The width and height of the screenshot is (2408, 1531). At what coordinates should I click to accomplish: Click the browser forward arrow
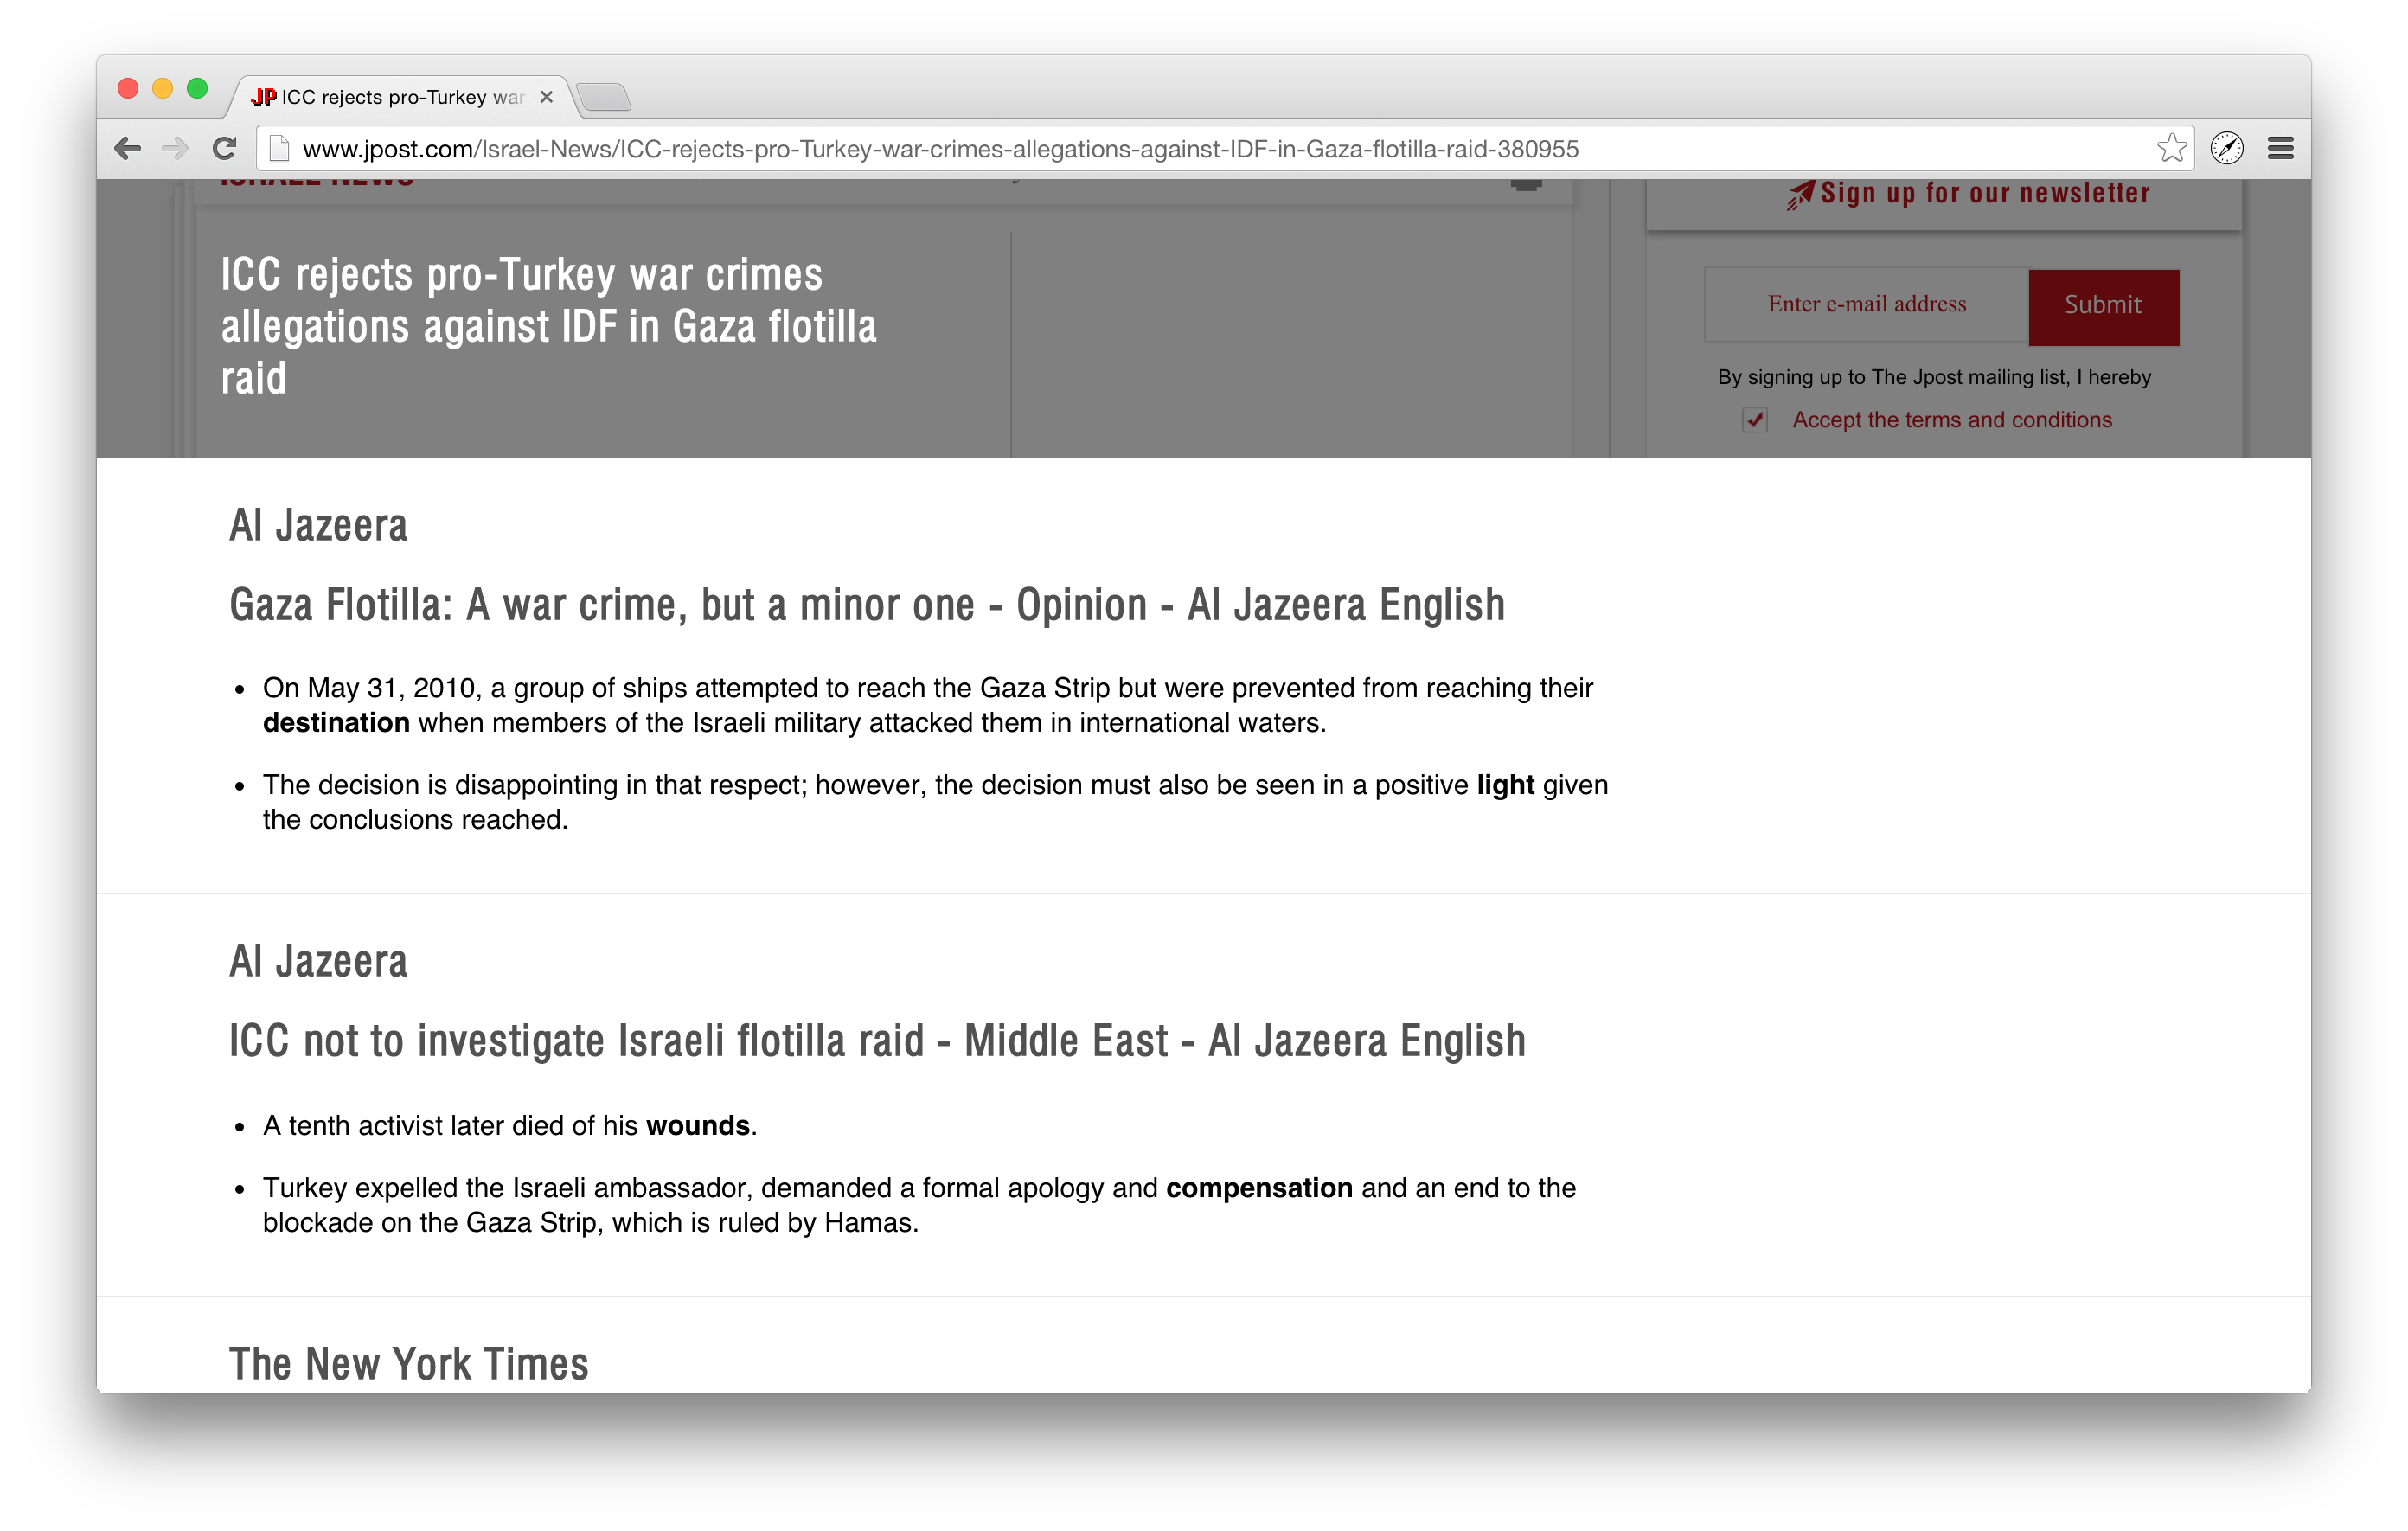pos(175,149)
